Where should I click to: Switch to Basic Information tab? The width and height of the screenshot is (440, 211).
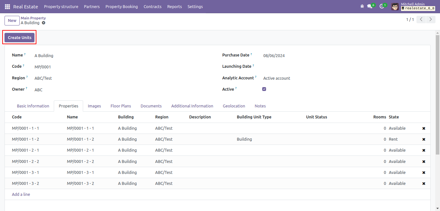(x=33, y=106)
